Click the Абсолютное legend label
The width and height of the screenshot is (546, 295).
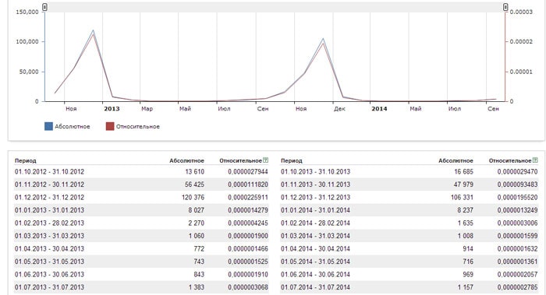72,126
